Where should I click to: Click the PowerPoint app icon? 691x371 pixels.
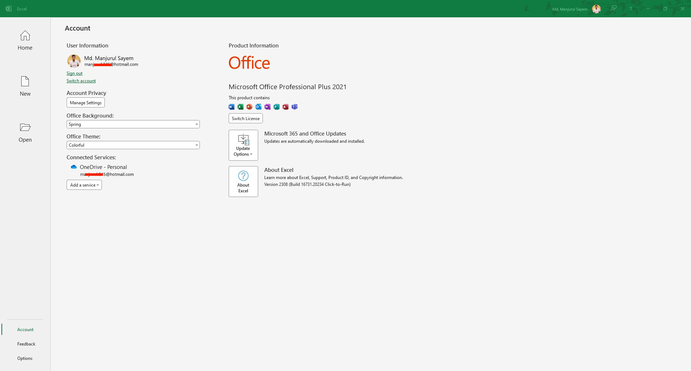250,107
